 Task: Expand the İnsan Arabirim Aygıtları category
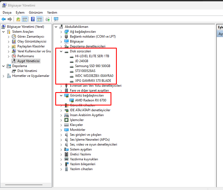61,115
